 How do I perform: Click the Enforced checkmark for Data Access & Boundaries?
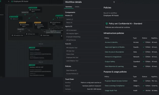pyautogui.click(x=144, y=52)
